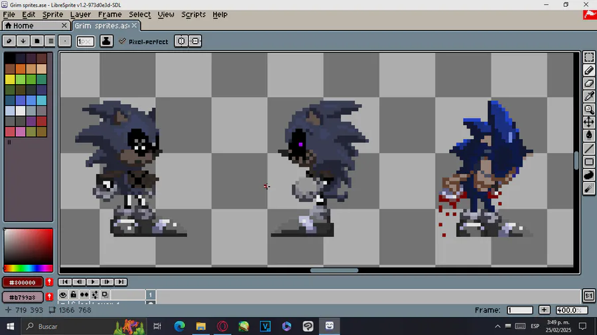597x335 pixels.
Task: Open the Sprite menu
Action: [52, 15]
